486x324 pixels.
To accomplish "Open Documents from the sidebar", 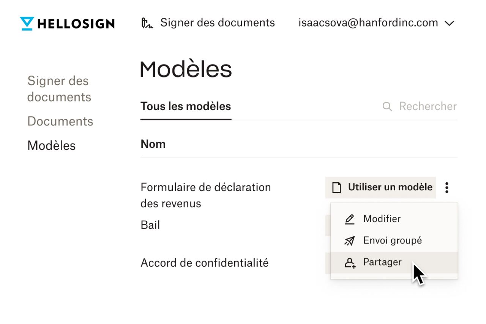I will coord(60,121).
